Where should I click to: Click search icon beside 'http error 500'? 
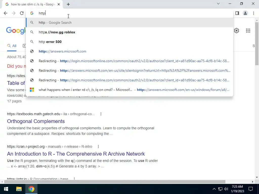click(32, 42)
